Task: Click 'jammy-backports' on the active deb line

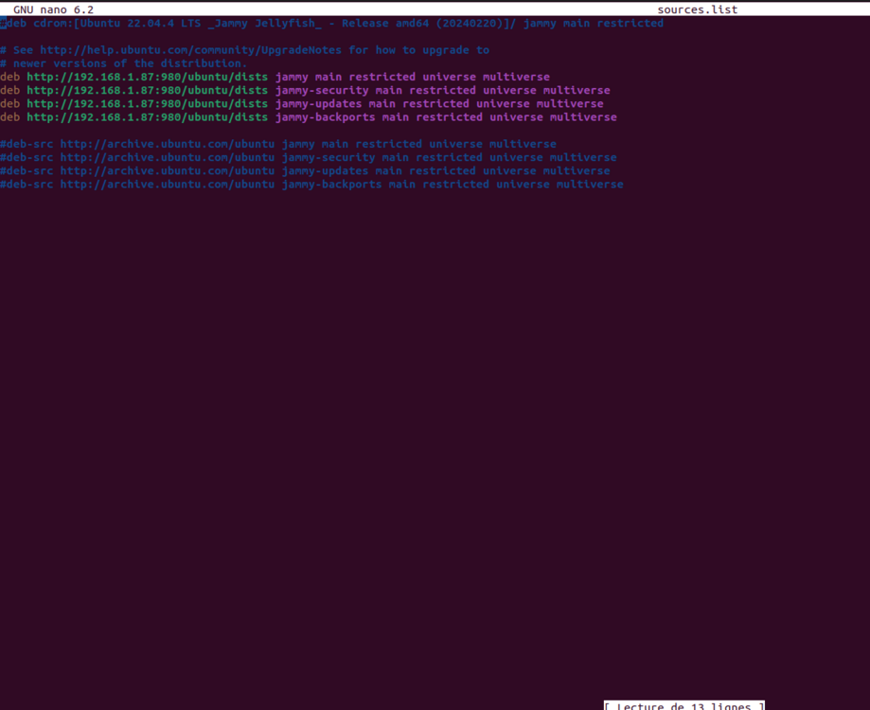Action: click(325, 117)
